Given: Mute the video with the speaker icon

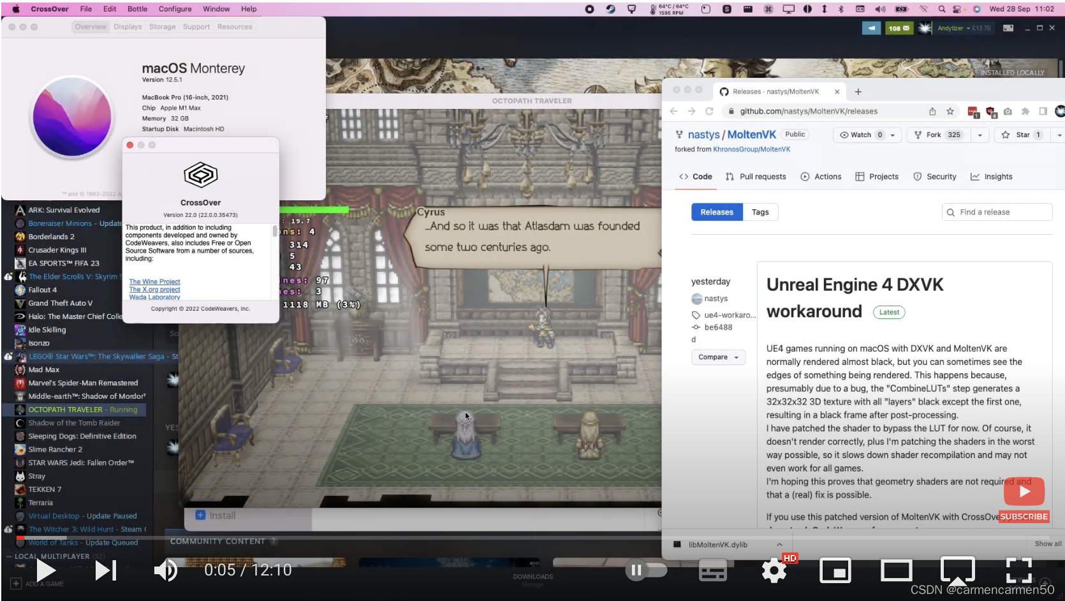Looking at the screenshot, I should click(166, 570).
